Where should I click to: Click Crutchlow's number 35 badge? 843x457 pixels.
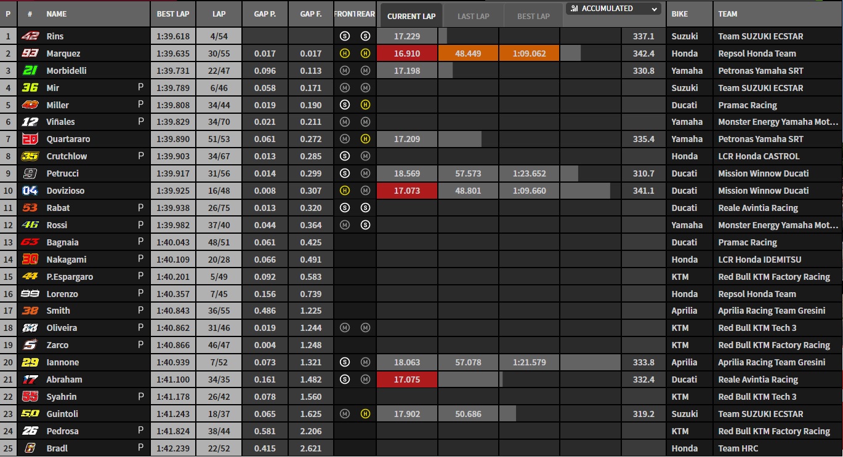coord(30,156)
